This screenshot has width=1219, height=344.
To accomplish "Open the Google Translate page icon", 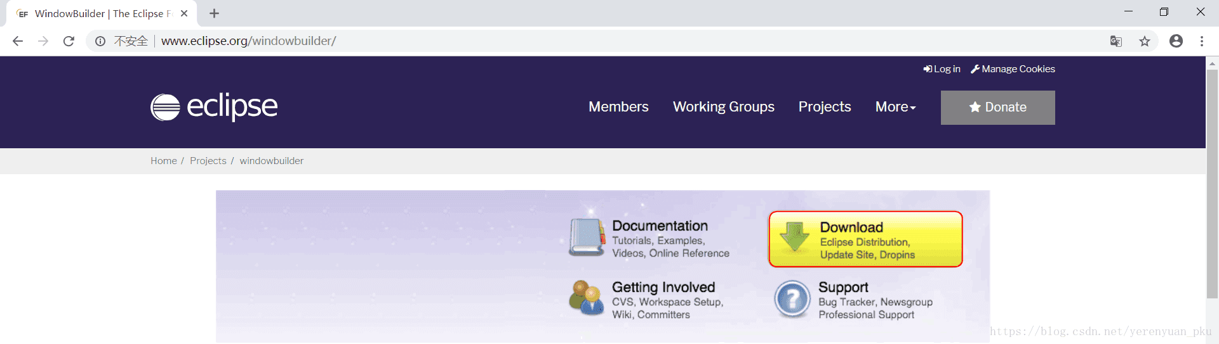I will pos(1116,41).
